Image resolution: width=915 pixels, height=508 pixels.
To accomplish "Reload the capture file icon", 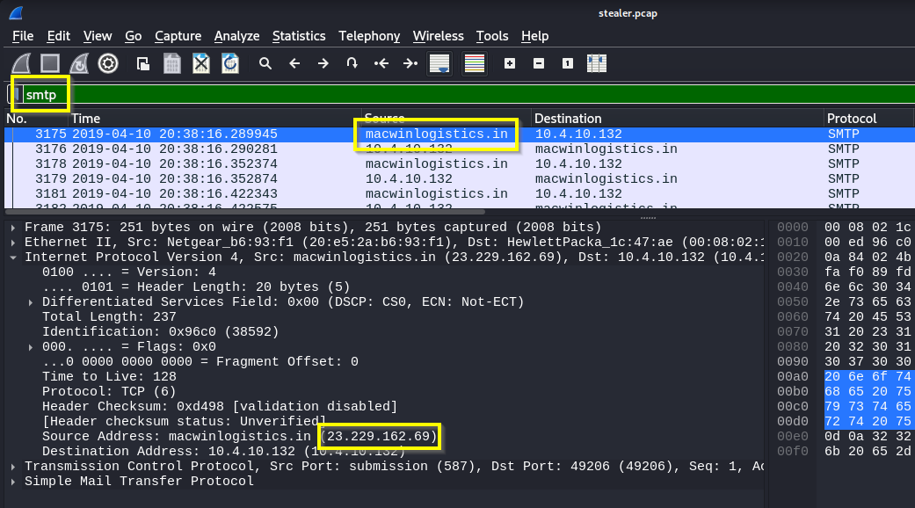I will (x=230, y=63).
